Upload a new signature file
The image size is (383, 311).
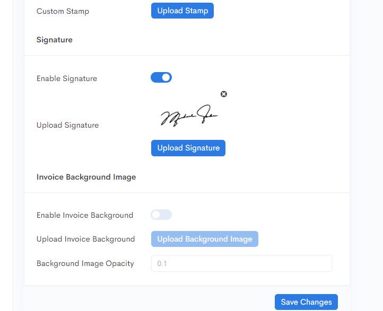coord(188,148)
